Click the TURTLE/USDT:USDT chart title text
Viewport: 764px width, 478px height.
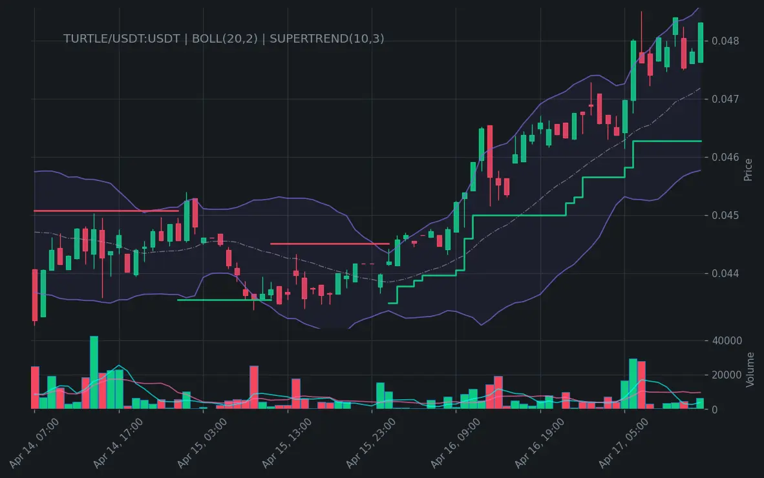223,39
